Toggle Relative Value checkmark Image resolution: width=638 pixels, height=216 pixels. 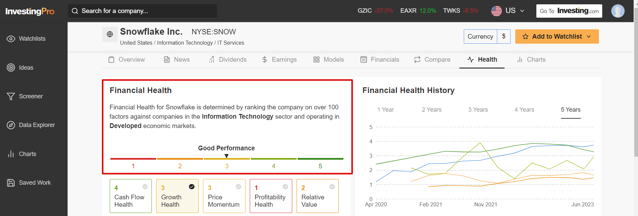(332, 187)
